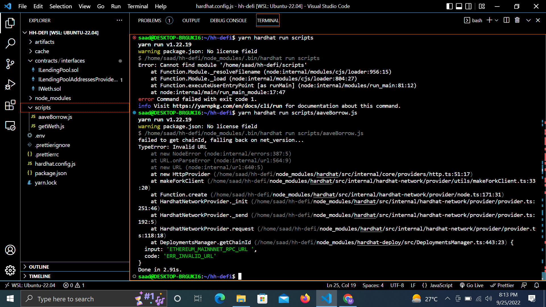Click the Prettier status bar item
Image resolution: width=546 pixels, height=307 pixels.
[x=502, y=285]
